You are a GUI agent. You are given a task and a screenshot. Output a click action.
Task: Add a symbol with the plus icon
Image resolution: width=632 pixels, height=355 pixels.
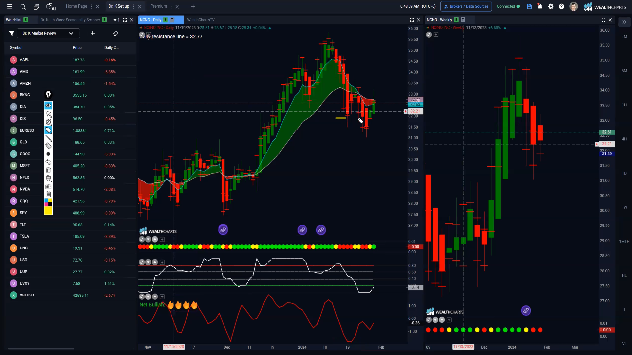[93, 33]
